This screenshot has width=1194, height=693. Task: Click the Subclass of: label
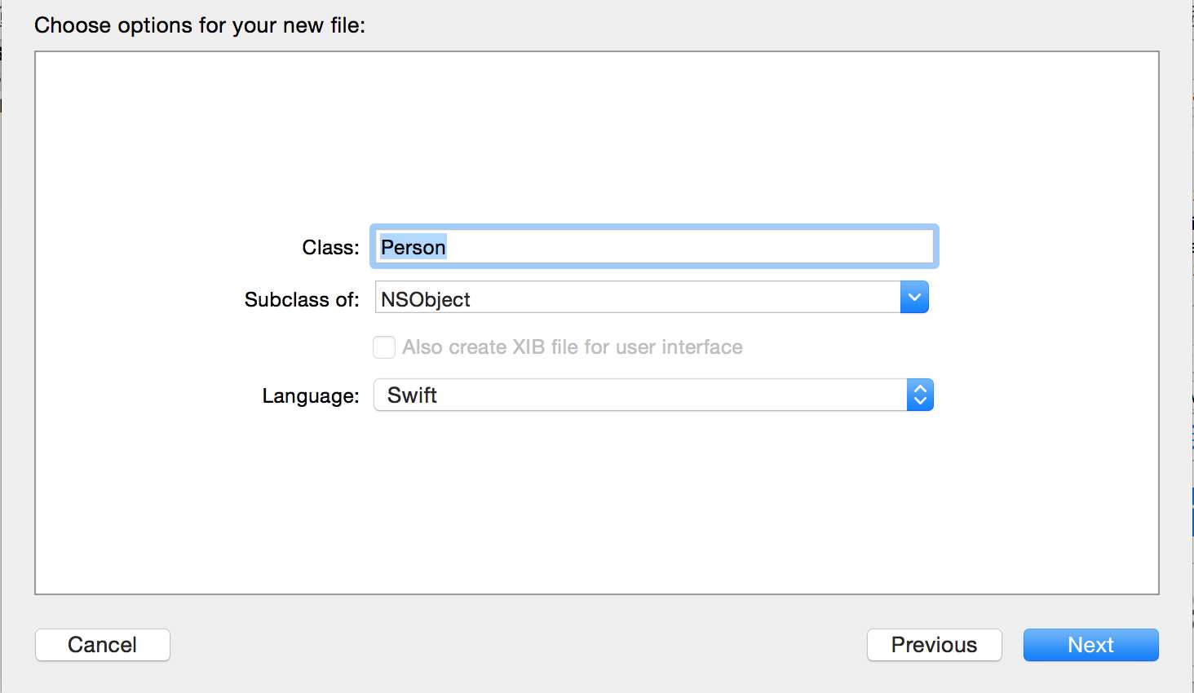coord(302,300)
